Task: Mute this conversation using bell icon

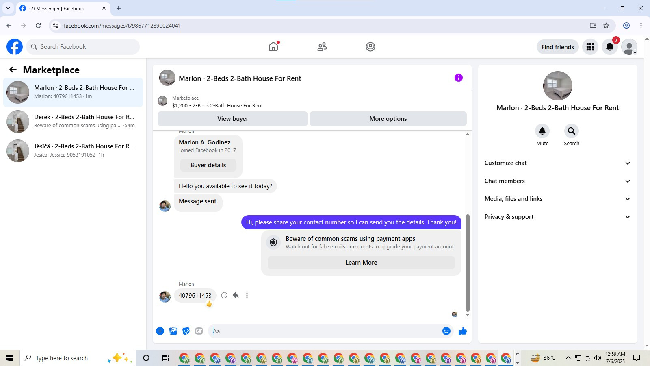Action: coord(542,131)
